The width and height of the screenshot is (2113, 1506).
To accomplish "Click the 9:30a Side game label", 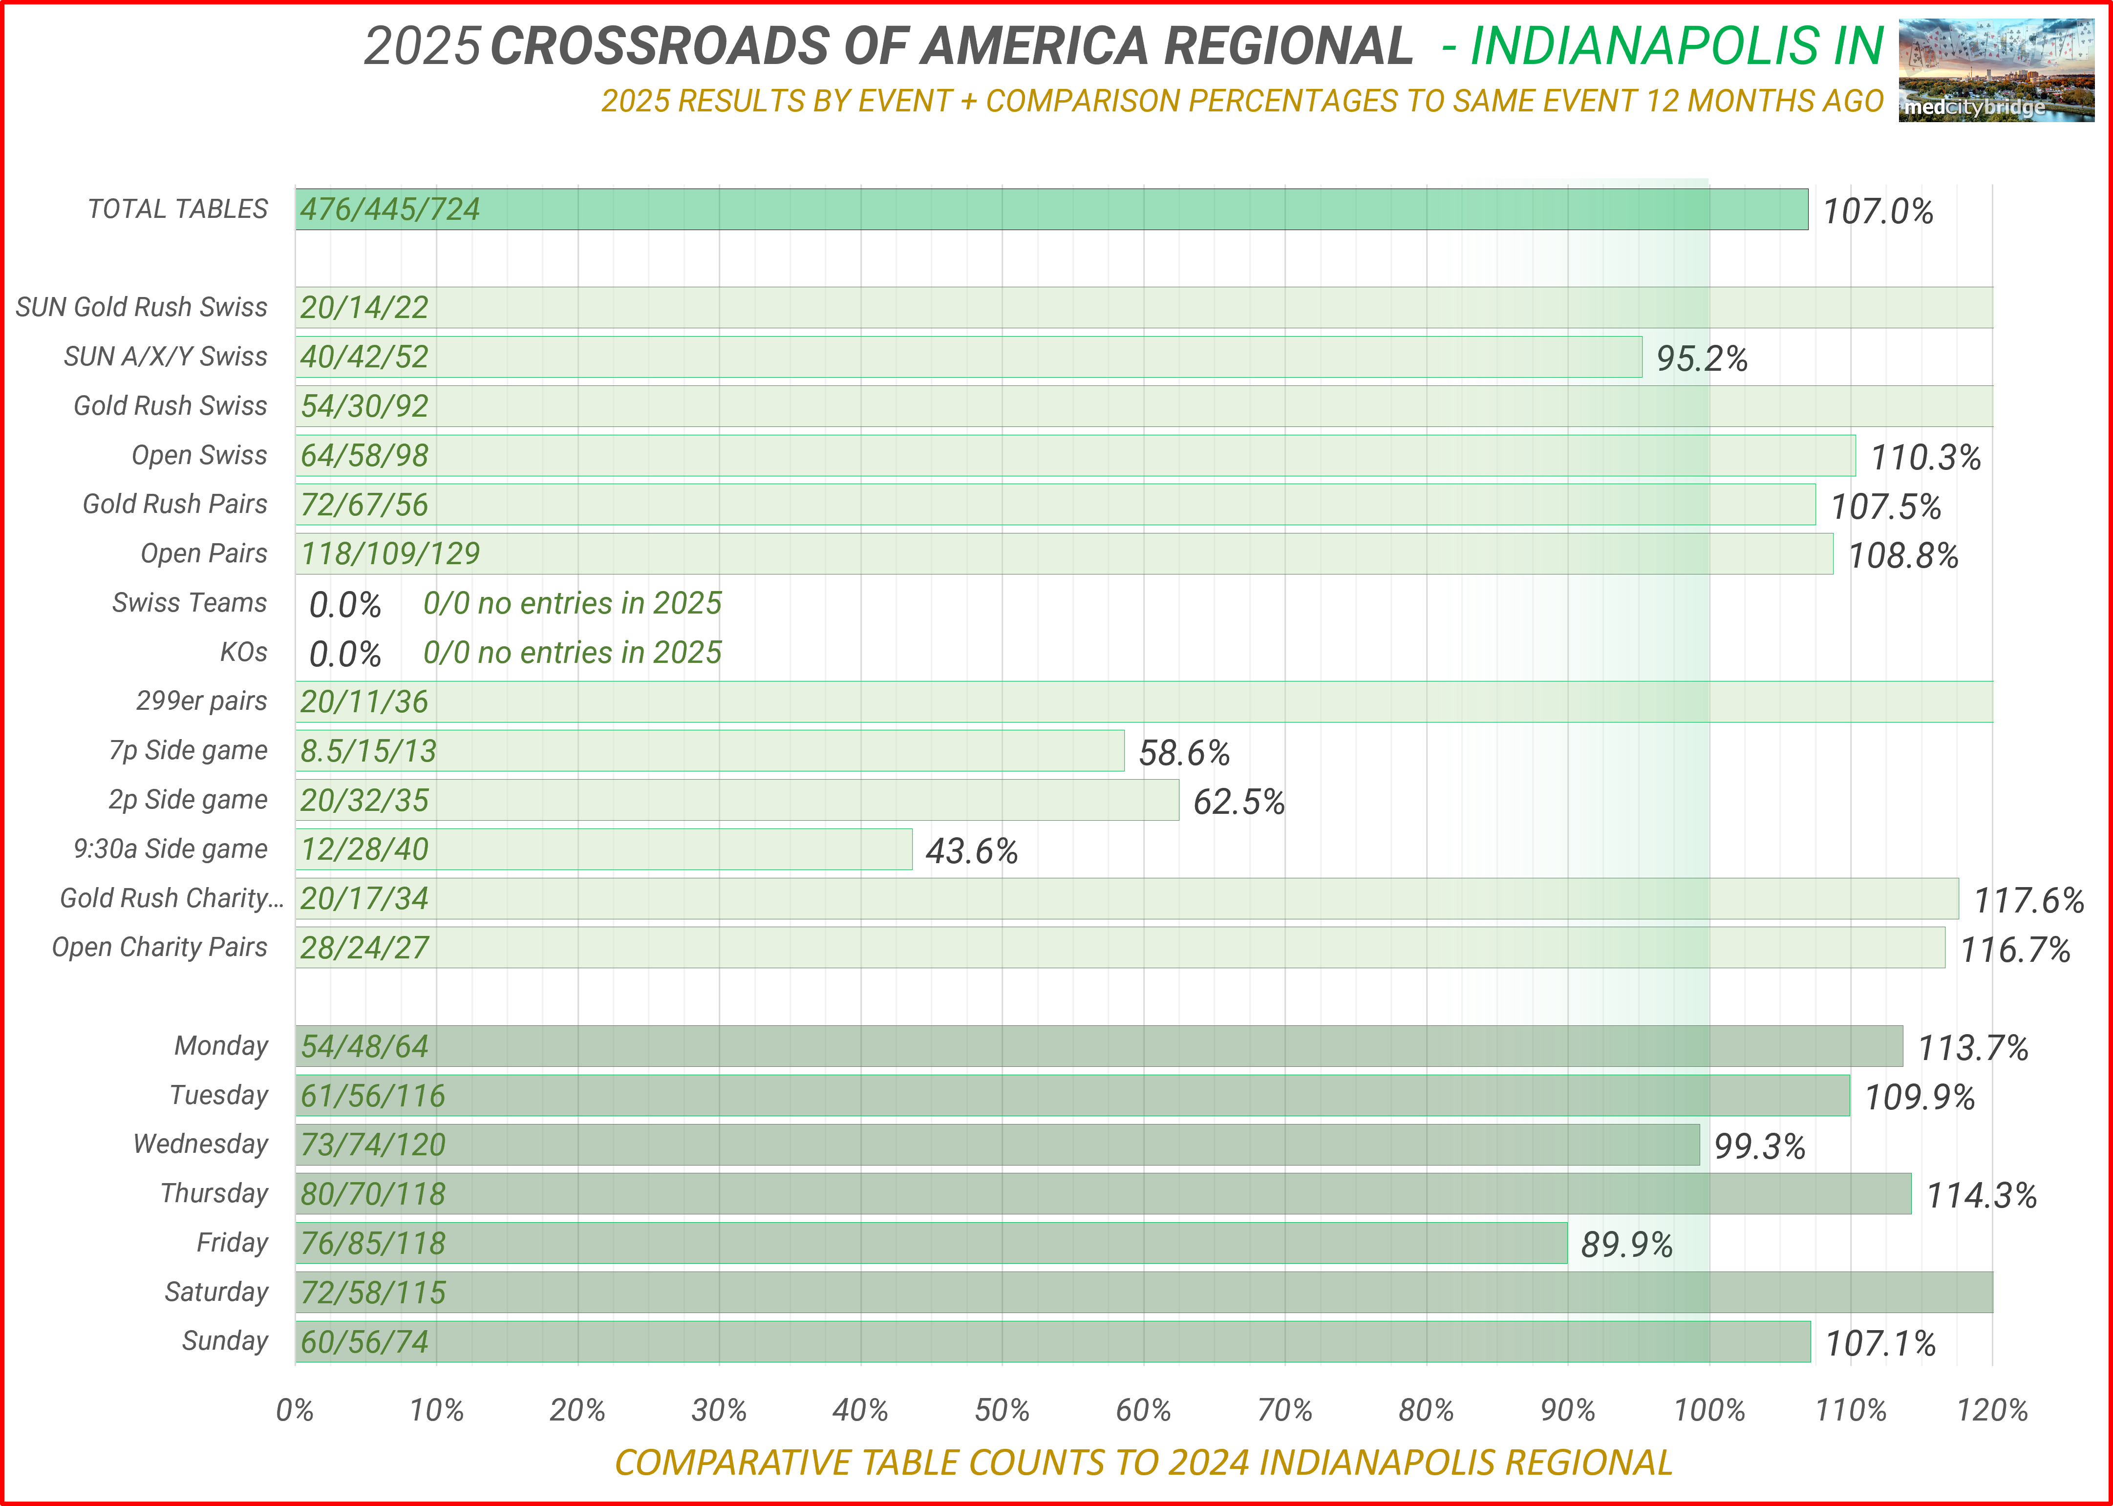I will (171, 848).
